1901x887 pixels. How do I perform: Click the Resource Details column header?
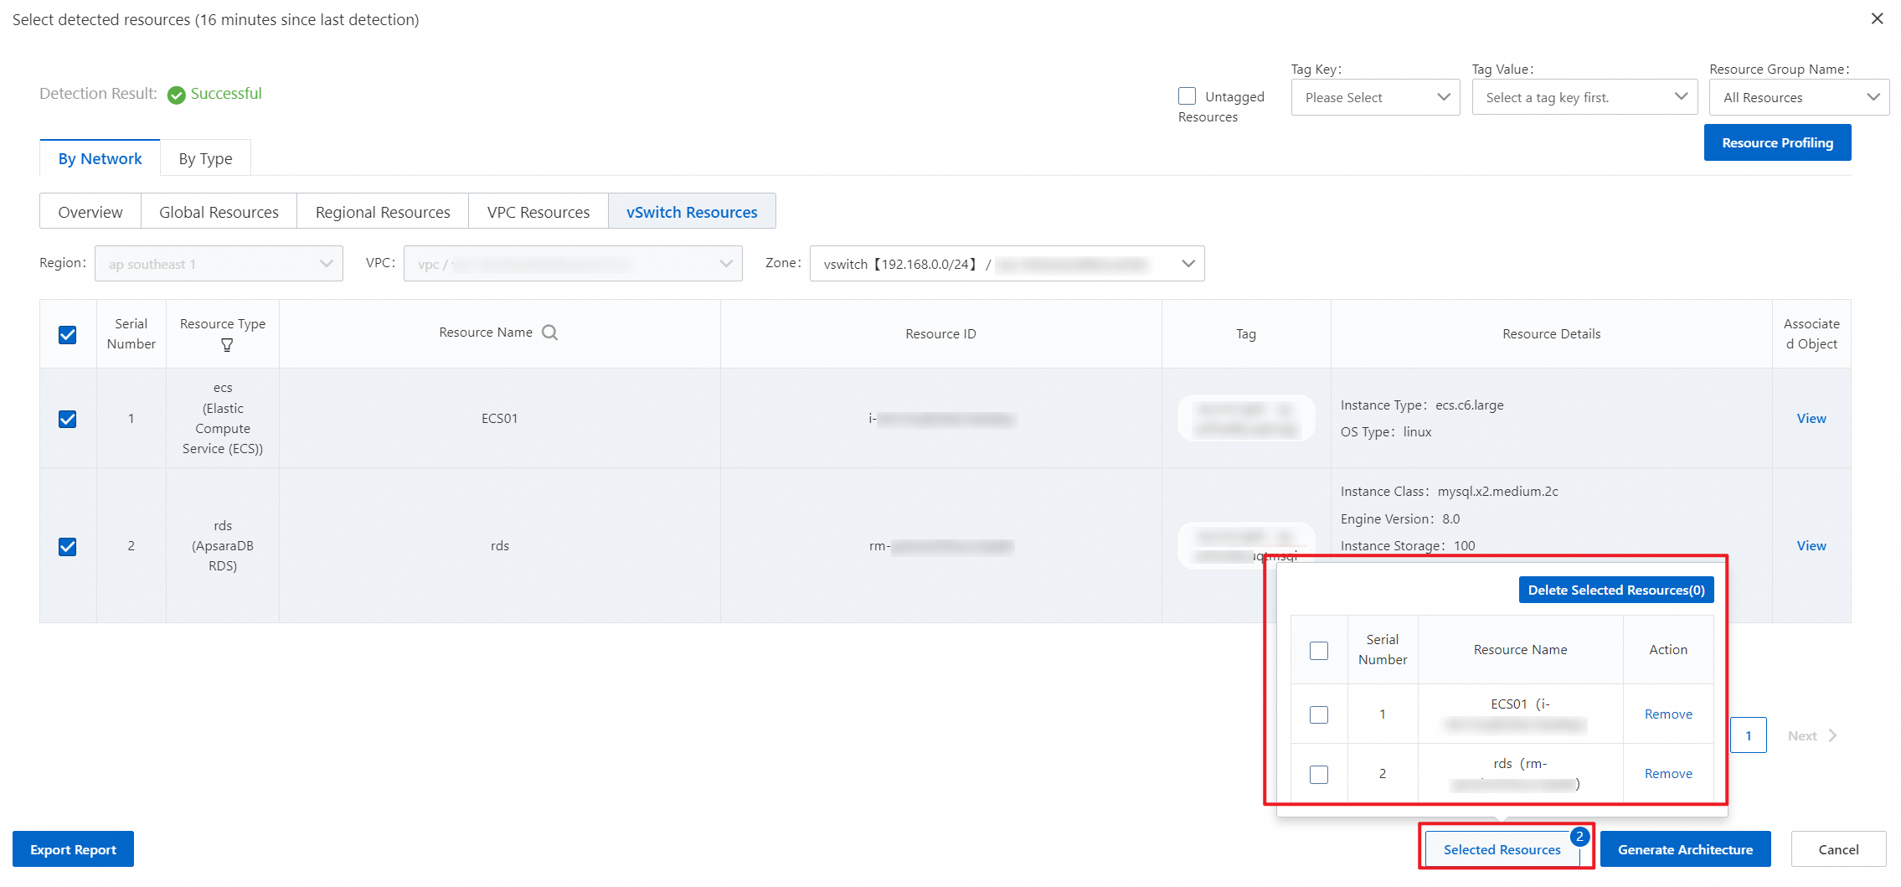click(1551, 333)
